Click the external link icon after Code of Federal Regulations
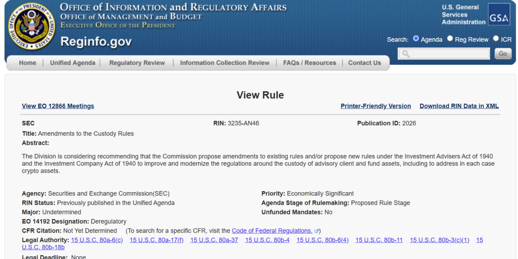Screen dimensions: 518x259 [x=316, y=231]
